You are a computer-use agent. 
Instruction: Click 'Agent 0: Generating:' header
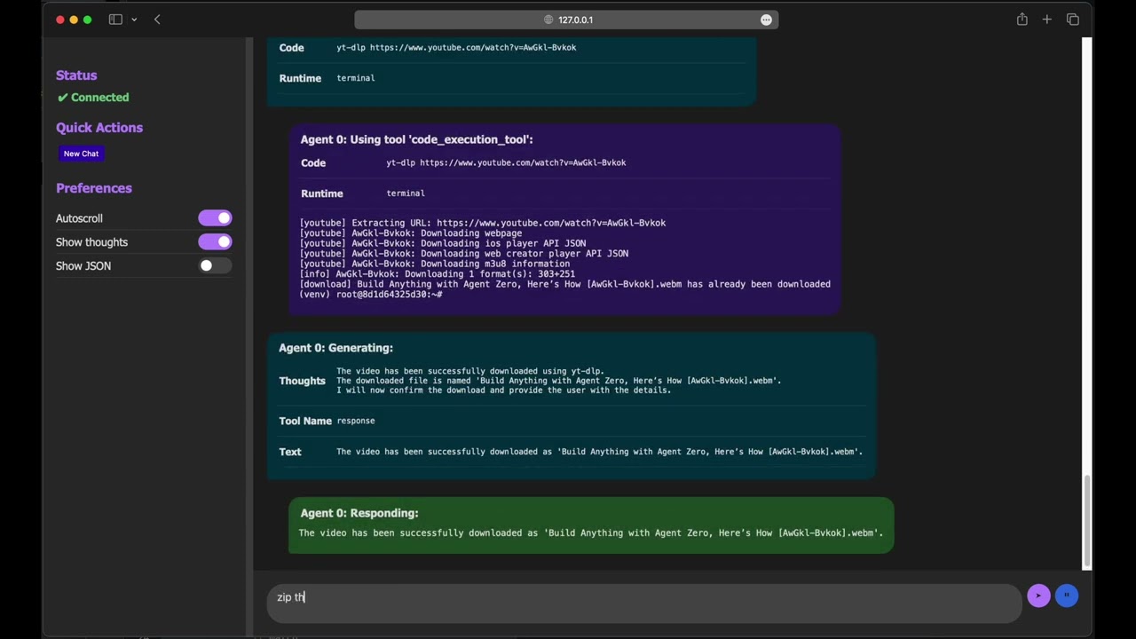coord(335,348)
